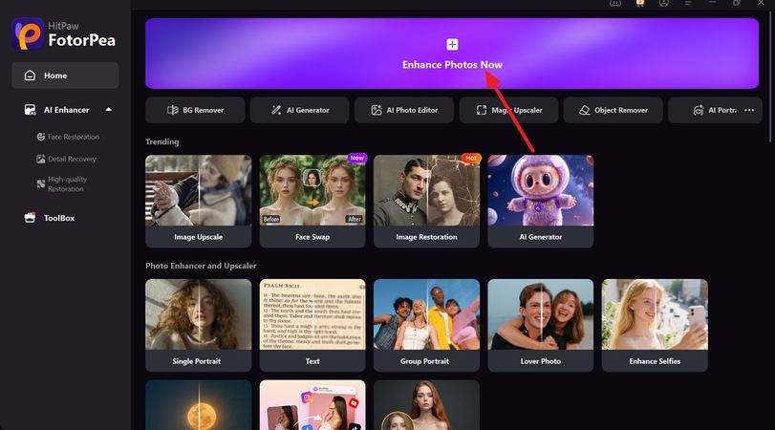Click the Group Portrait label
The height and width of the screenshot is (430, 775).
424,361
